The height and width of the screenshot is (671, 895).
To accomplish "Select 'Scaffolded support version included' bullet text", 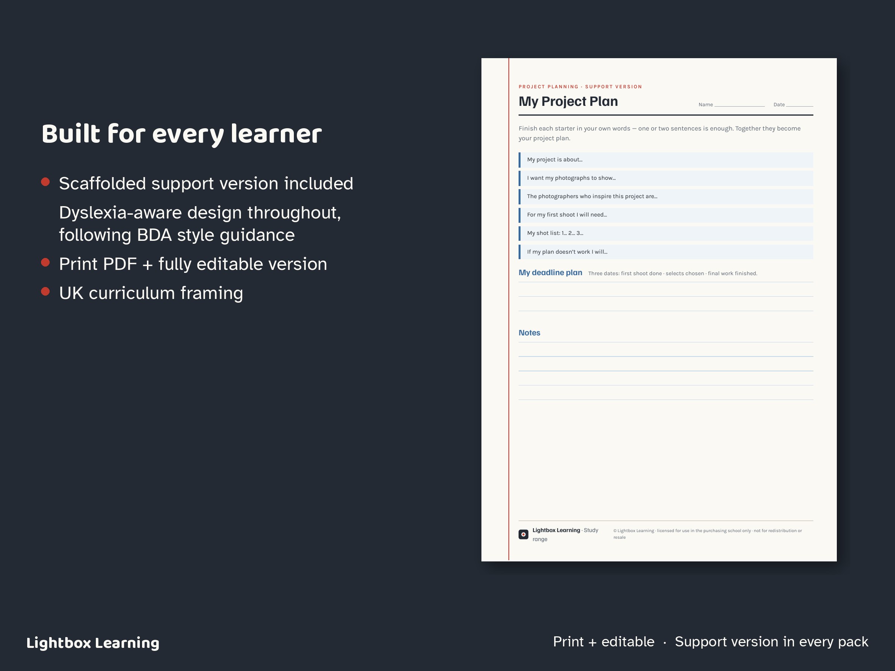I will (x=206, y=184).
